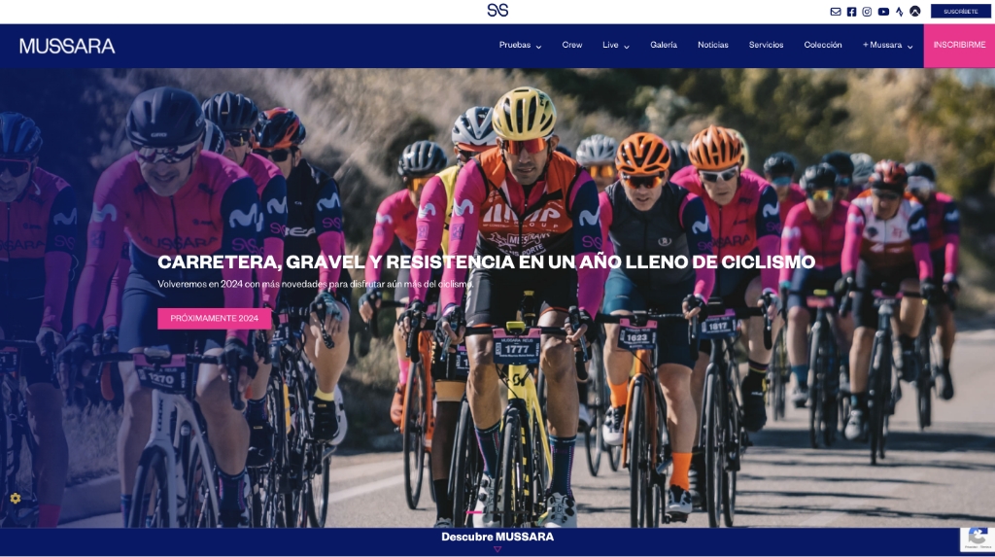995x557 pixels.
Task: Open the Colección menu item
Action: click(822, 45)
